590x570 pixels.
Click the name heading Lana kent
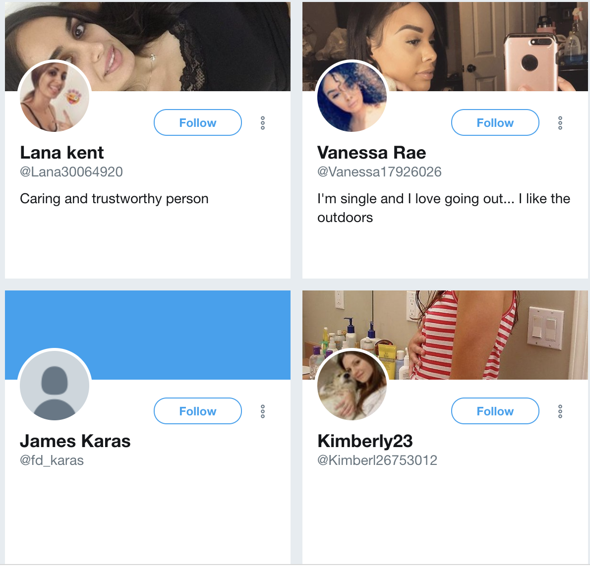(61, 152)
